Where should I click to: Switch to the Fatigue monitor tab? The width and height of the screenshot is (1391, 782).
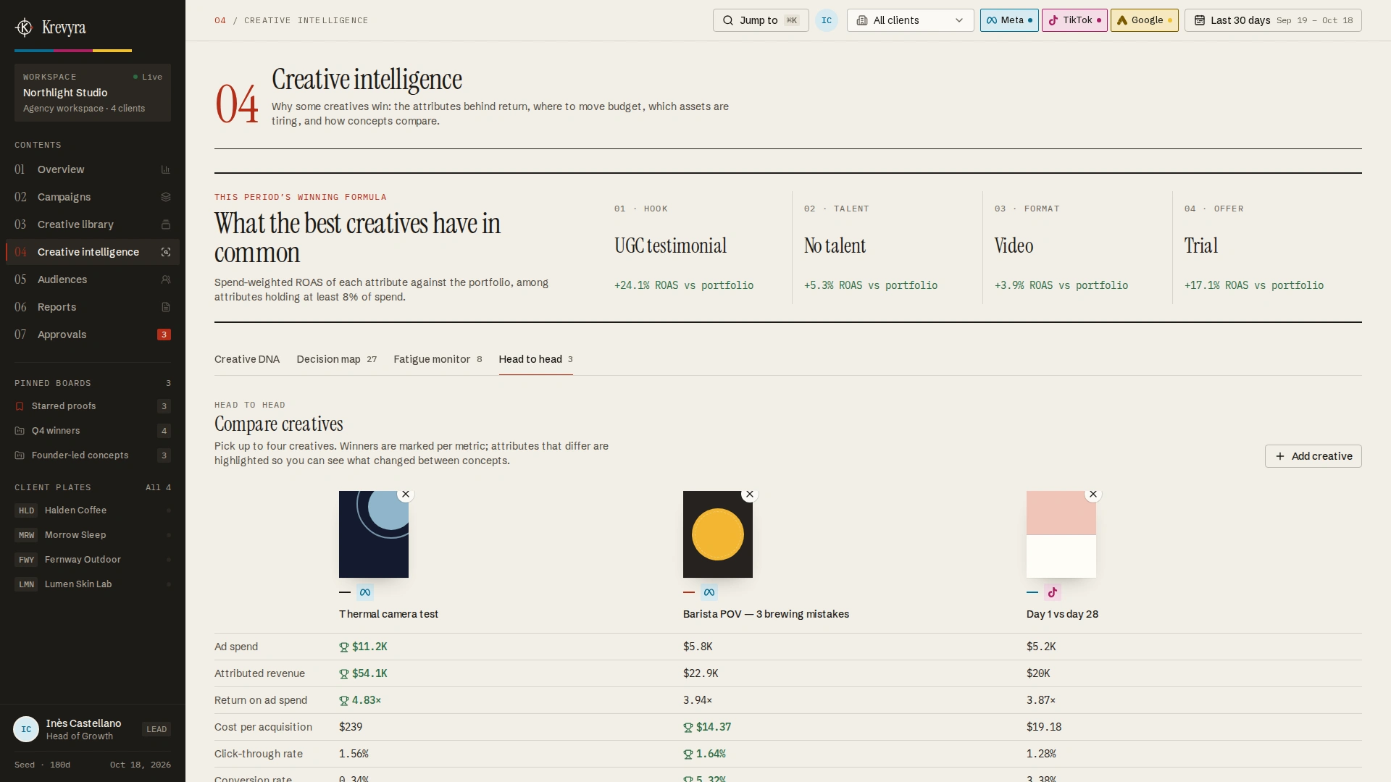438,359
